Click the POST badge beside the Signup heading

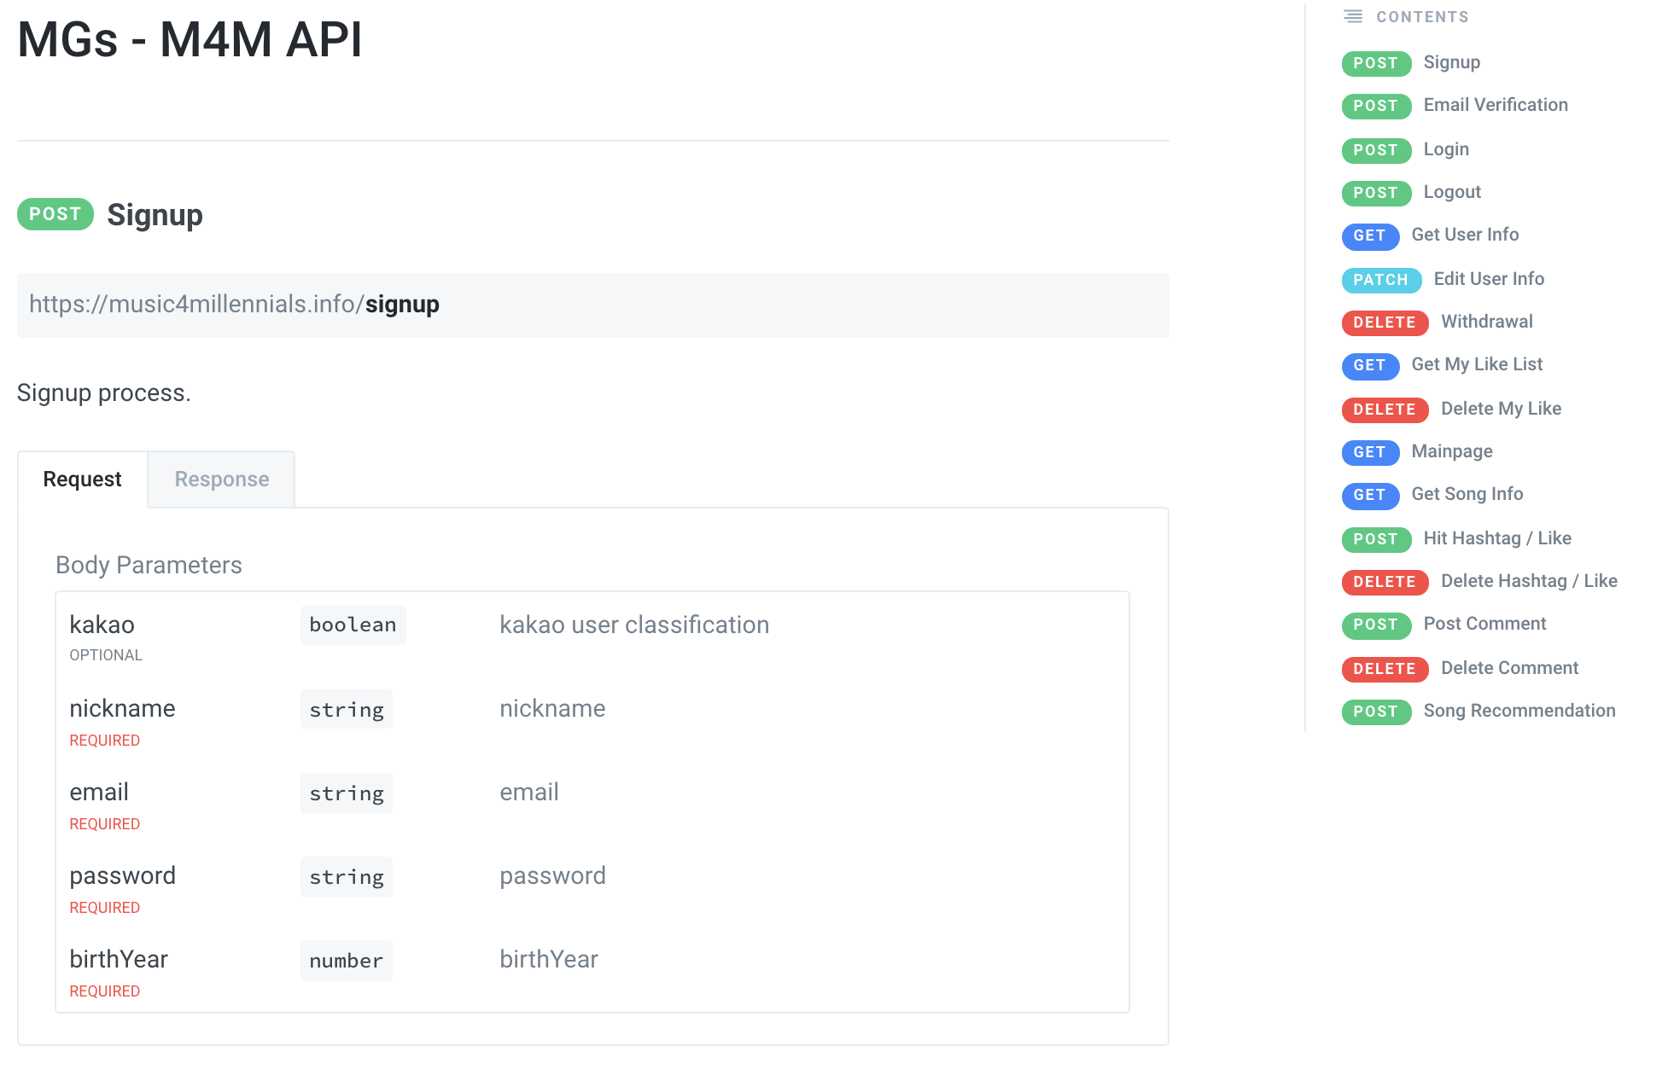point(55,214)
